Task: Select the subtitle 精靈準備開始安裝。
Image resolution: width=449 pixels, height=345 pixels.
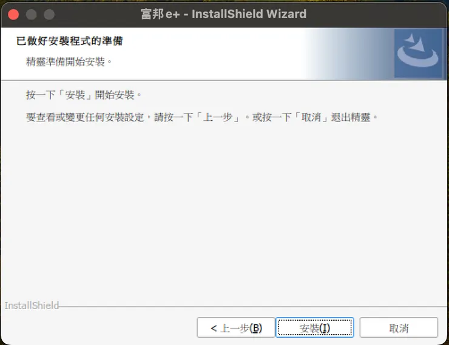Action: point(69,61)
